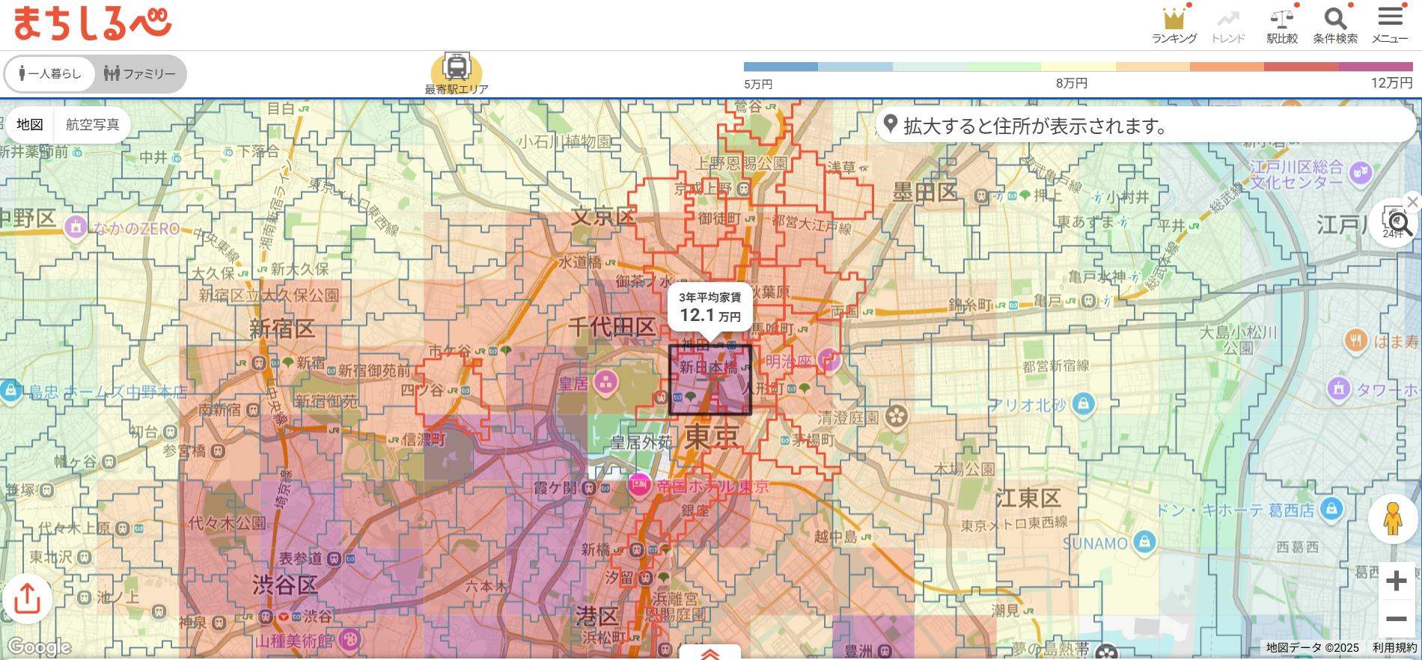Open 駅比較 station comparison scales icon
Screen dimensions: 1422x660
point(1282,24)
